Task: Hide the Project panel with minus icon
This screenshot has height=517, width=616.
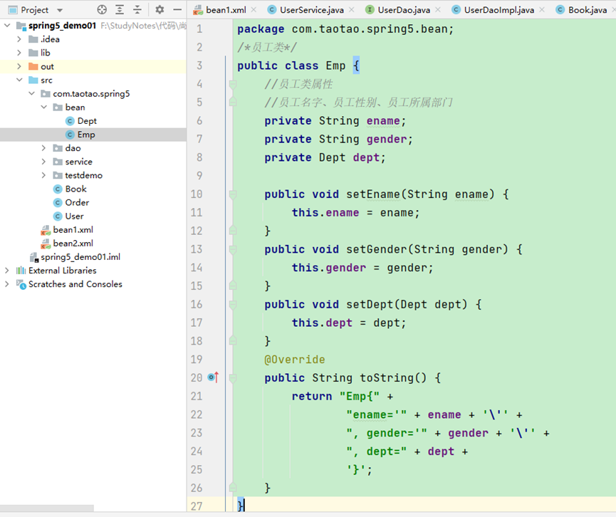Action: (177, 10)
